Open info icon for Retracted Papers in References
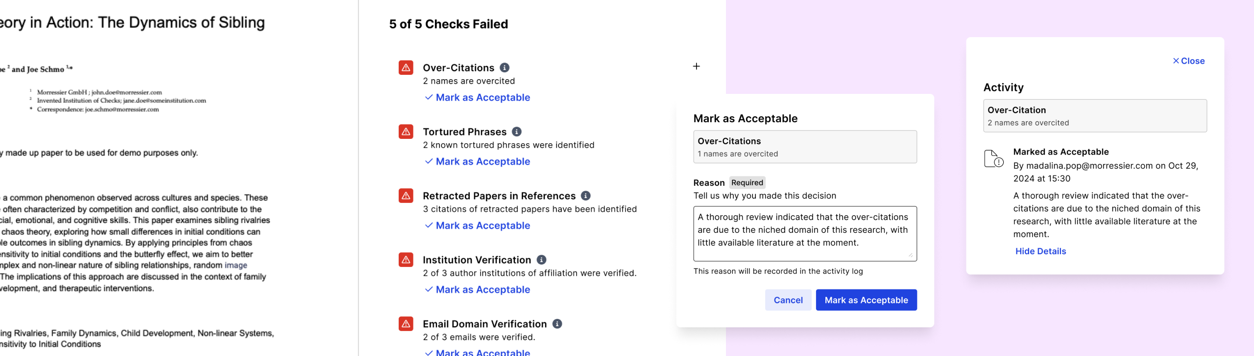 tap(586, 196)
